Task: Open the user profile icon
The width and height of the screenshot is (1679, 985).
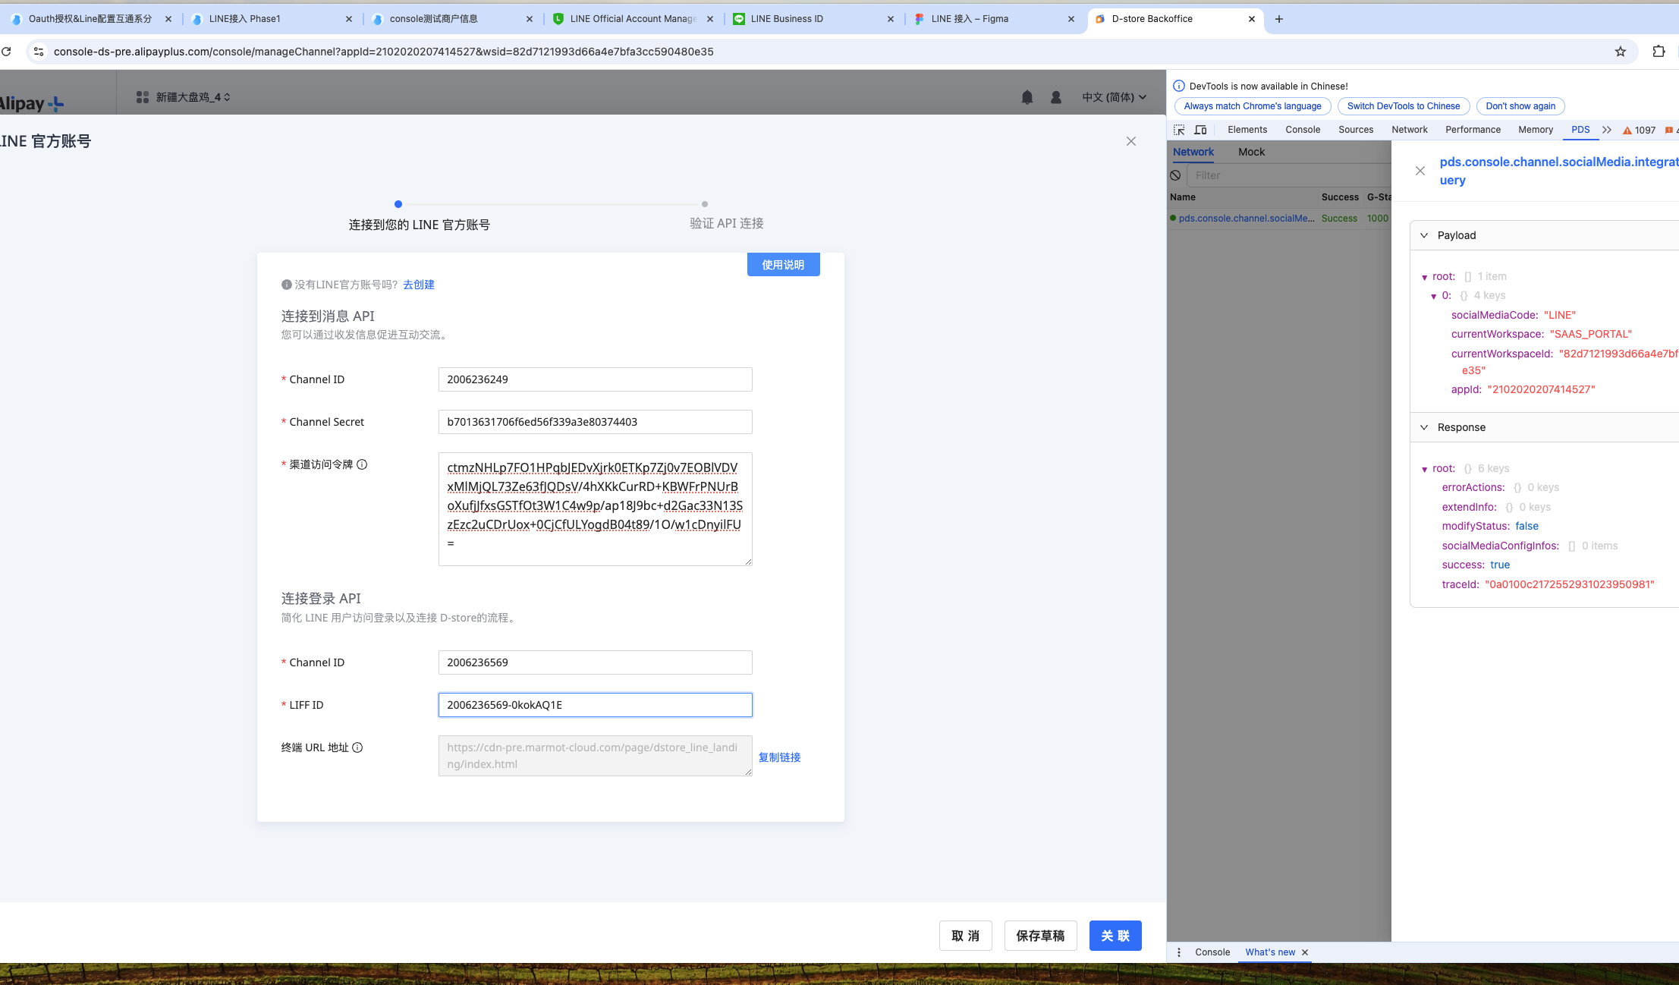Action: [1055, 97]
